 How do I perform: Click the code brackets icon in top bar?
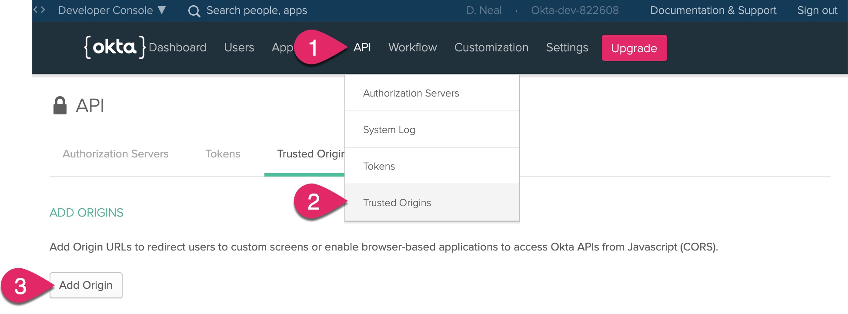pos(39,10)
